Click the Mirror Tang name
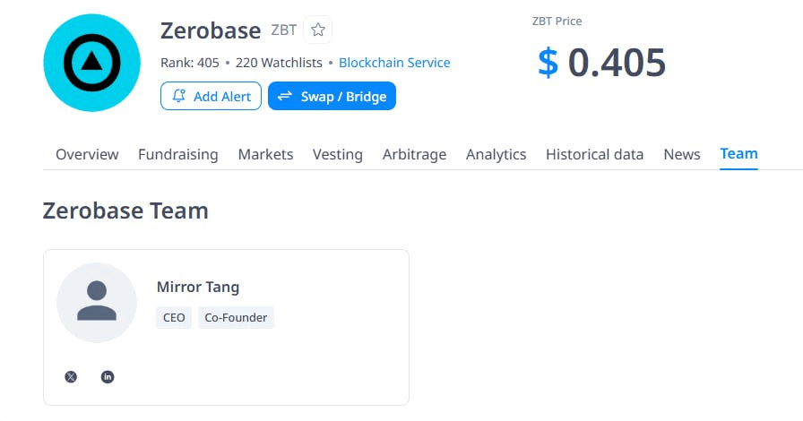Image resolution: width=803 pixels, height=421 pixels. 198,287
